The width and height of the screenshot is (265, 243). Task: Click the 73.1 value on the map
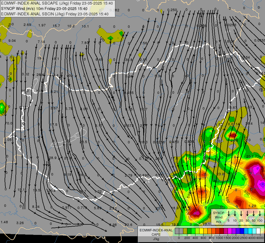coord(206,224)
